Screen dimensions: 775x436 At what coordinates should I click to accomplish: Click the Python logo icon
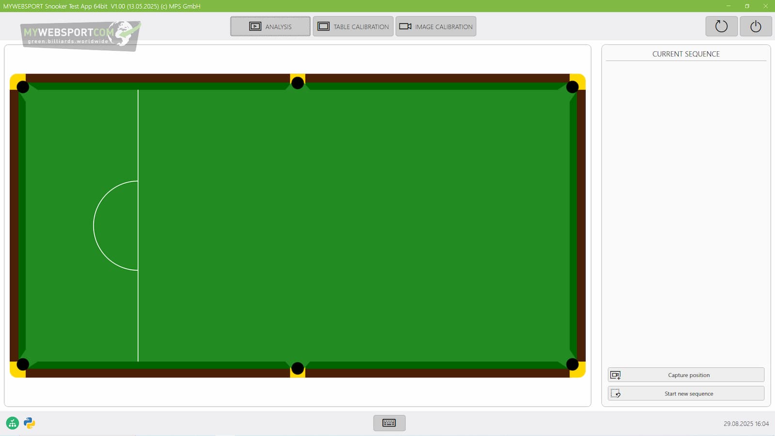click(30, 423)
